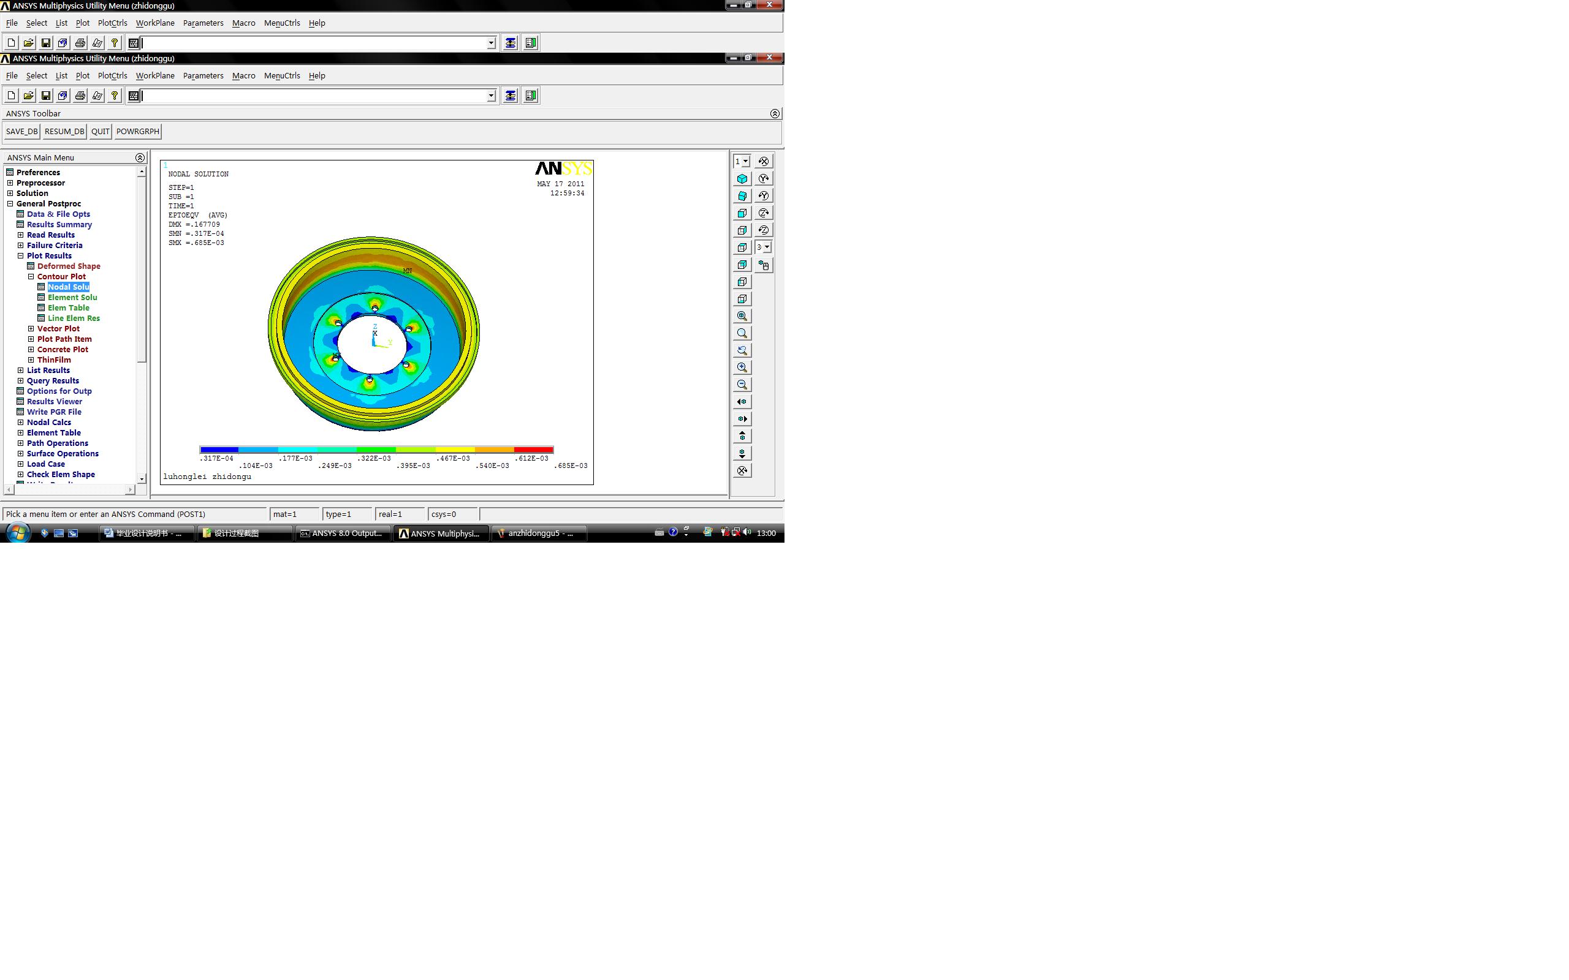This screenshot has width=1569, height=980.
Task: Click the SAVE_DB toolbar button
Action: point(22,132)
